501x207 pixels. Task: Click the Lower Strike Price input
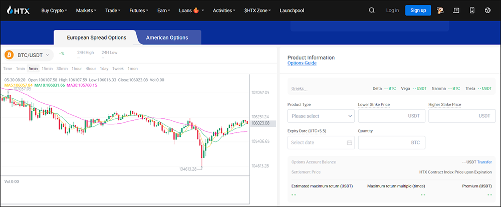click(391, 116)
